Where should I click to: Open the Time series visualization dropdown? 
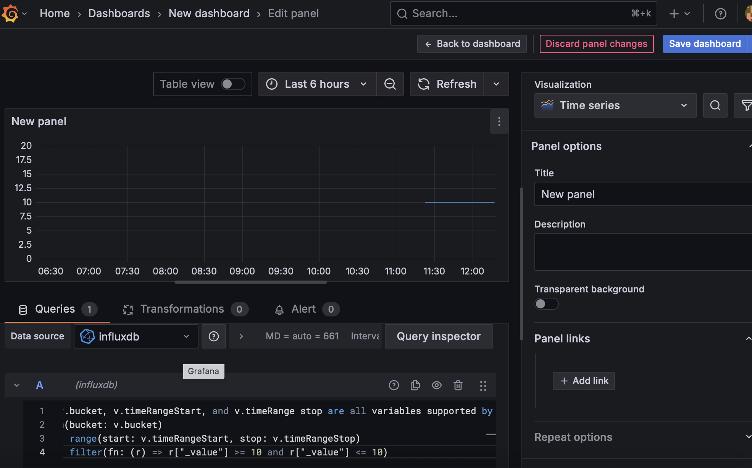615,105
